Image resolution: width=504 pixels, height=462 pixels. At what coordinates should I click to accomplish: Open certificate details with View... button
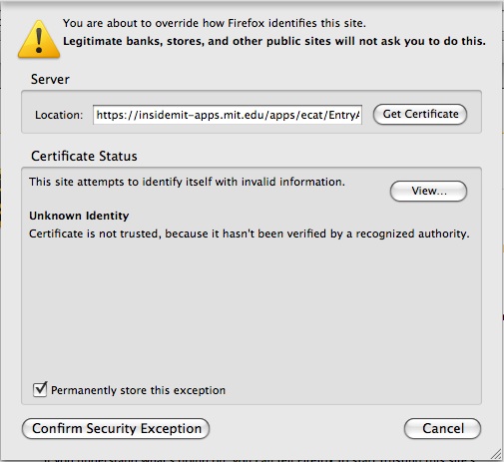tap(428, 191)
